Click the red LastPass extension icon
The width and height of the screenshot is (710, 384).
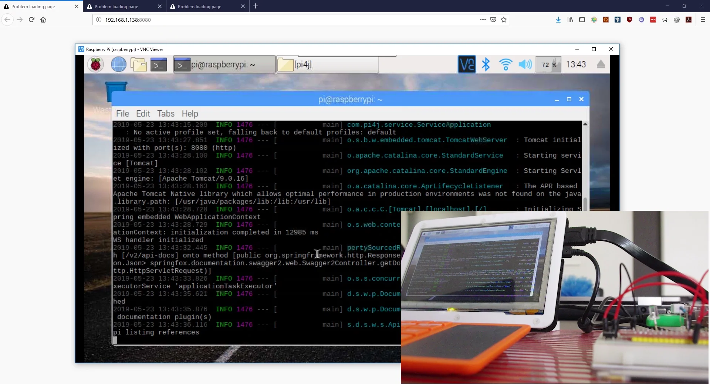[653, 20]
